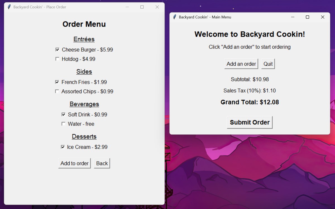The image size is (335, 209).
Task: Minimize the Main Menu window
Action: [293, 17]
